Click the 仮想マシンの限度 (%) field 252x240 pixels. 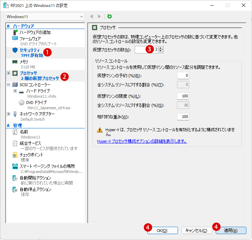click(183, 96)
